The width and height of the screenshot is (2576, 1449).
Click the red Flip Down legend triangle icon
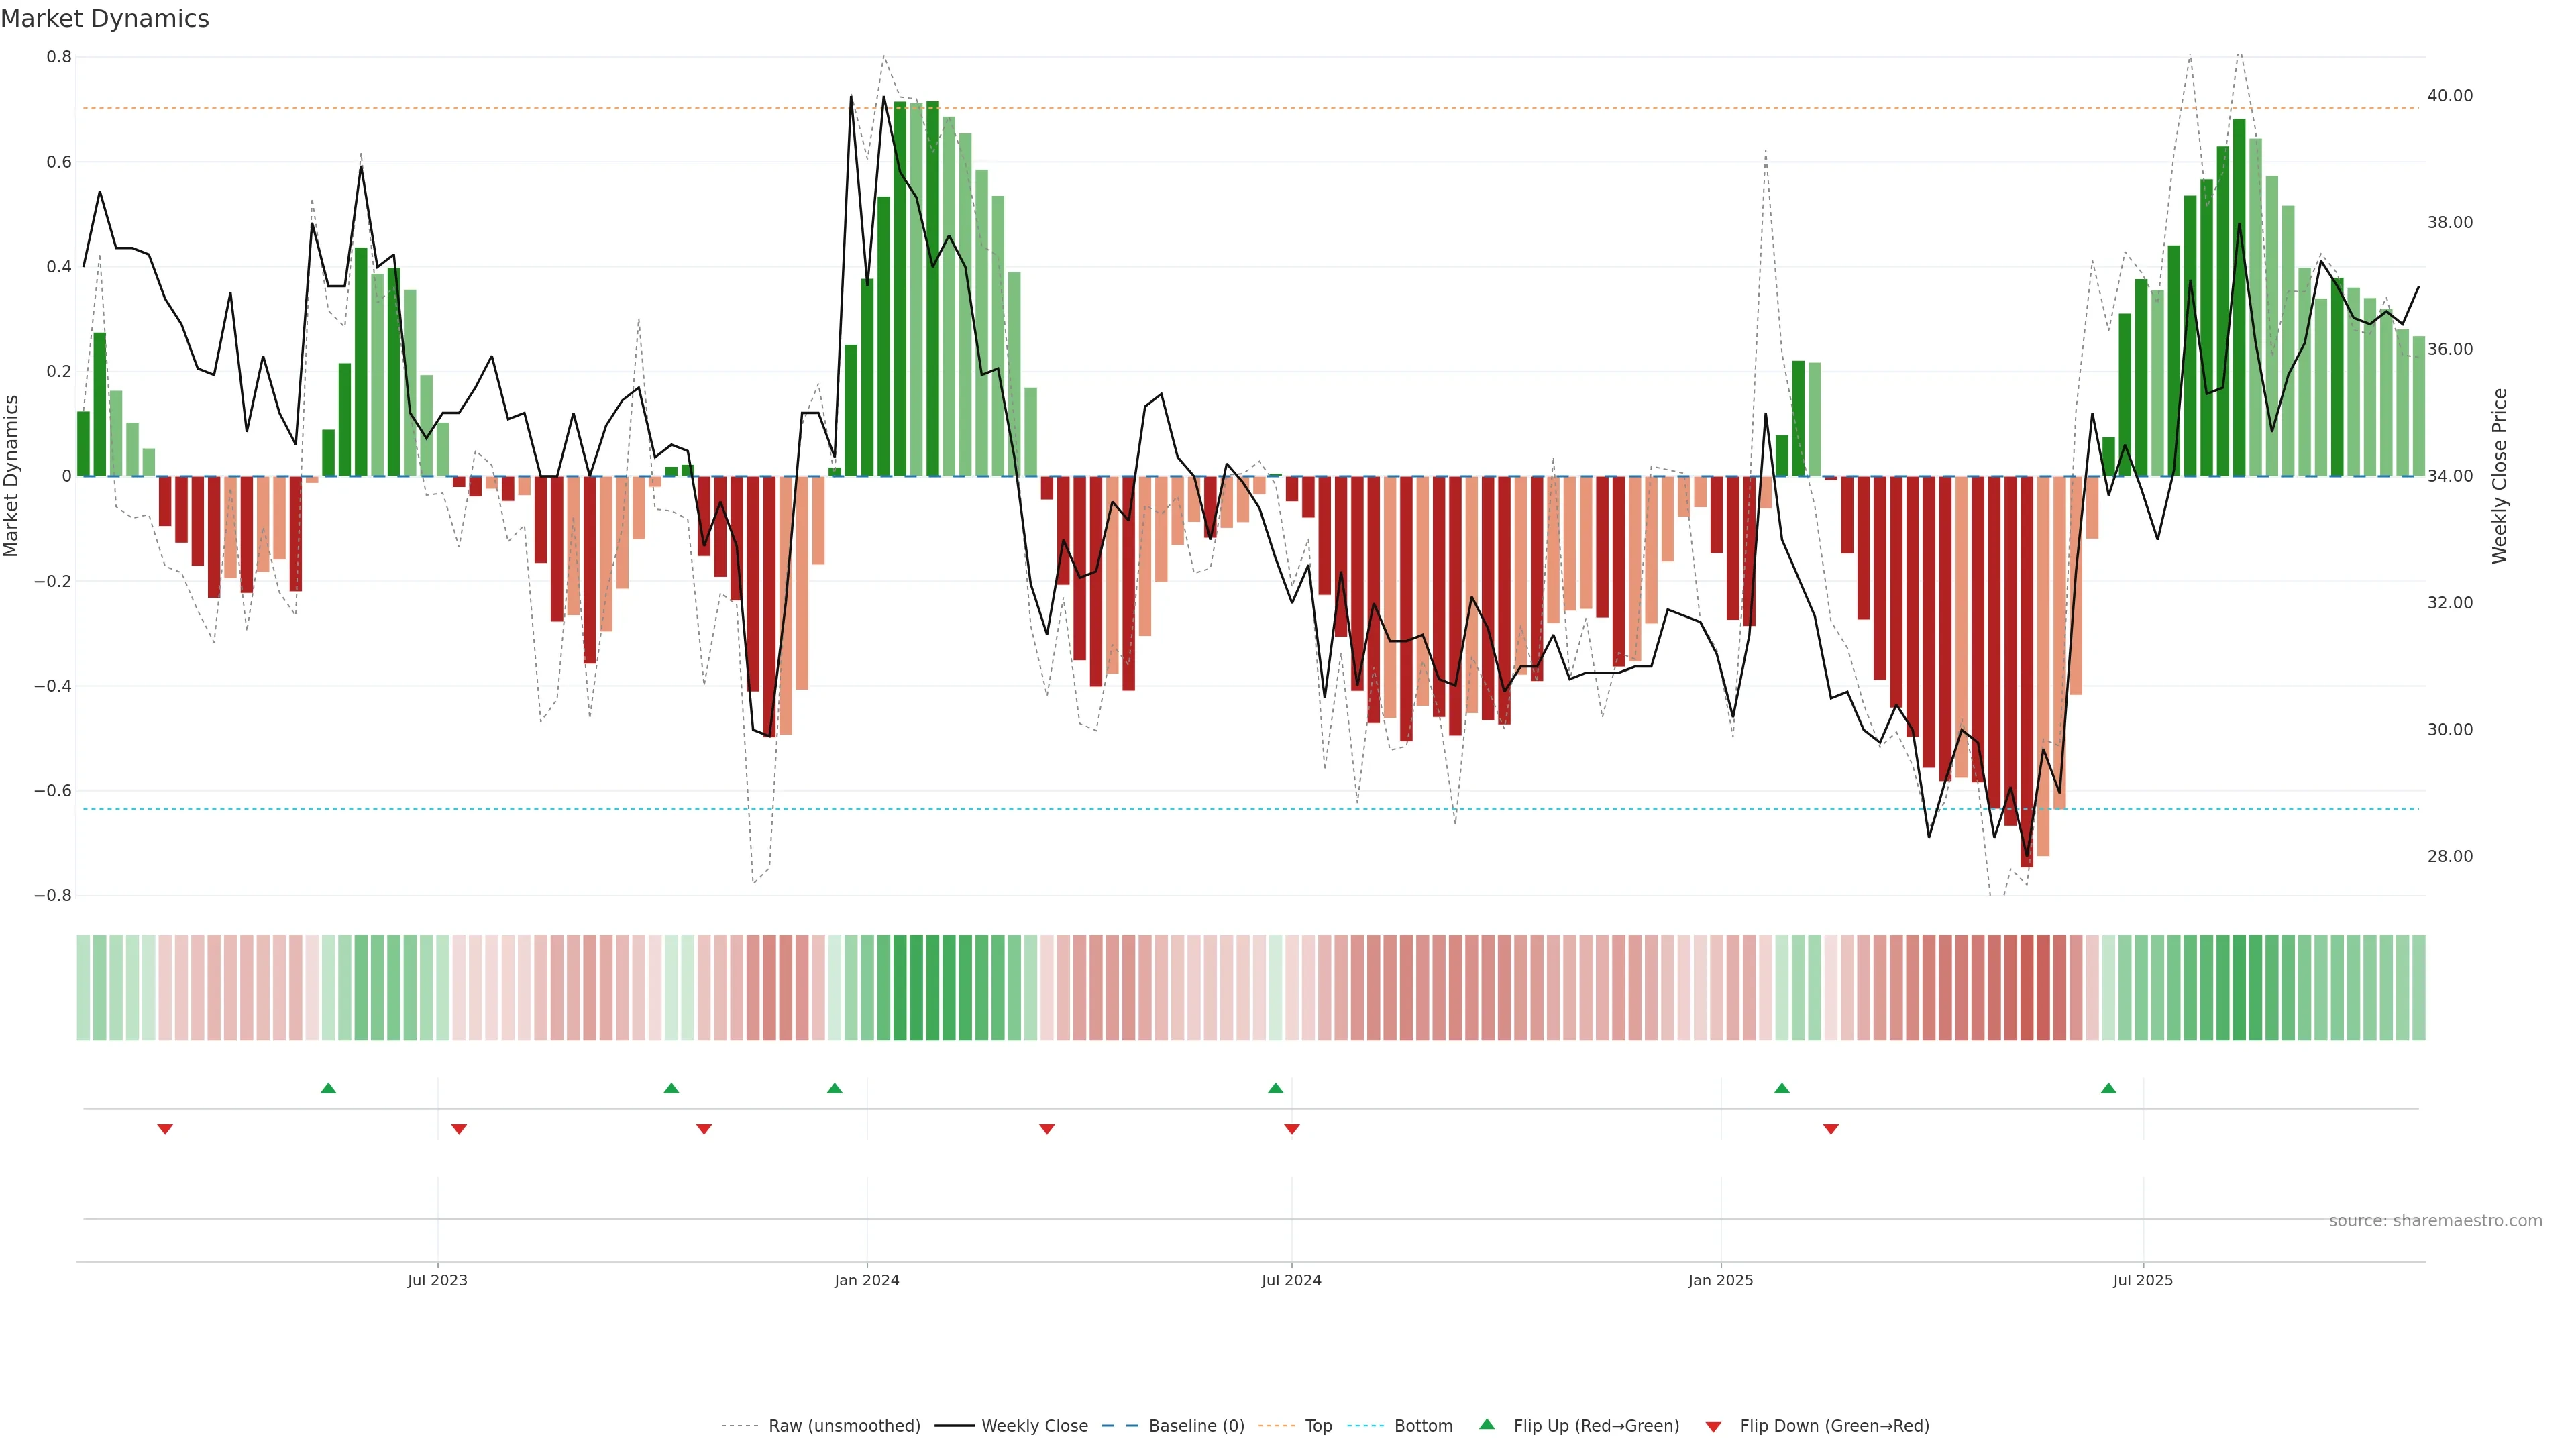point(1713,1427)
